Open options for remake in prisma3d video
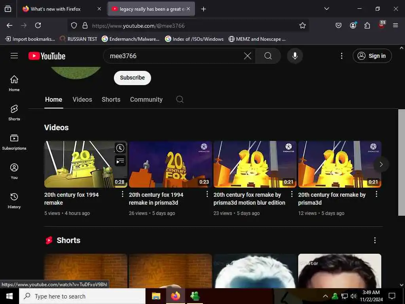 [x=207, y=194]
